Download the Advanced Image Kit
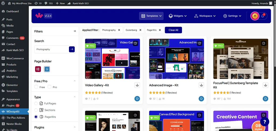 [x=201, y=85]
